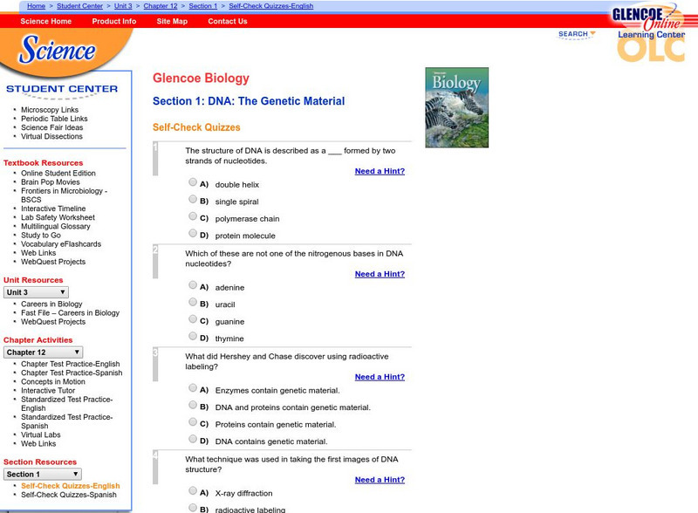Select answer A) double helix for question 1
698x513 pixels.
click(x=192, y=181)
